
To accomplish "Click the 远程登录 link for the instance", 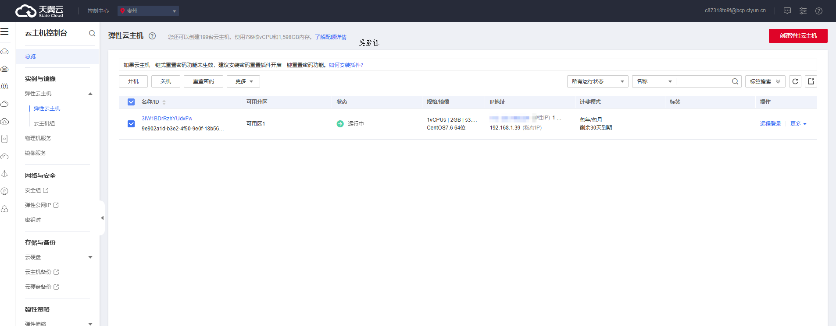I will click(771, 124).
